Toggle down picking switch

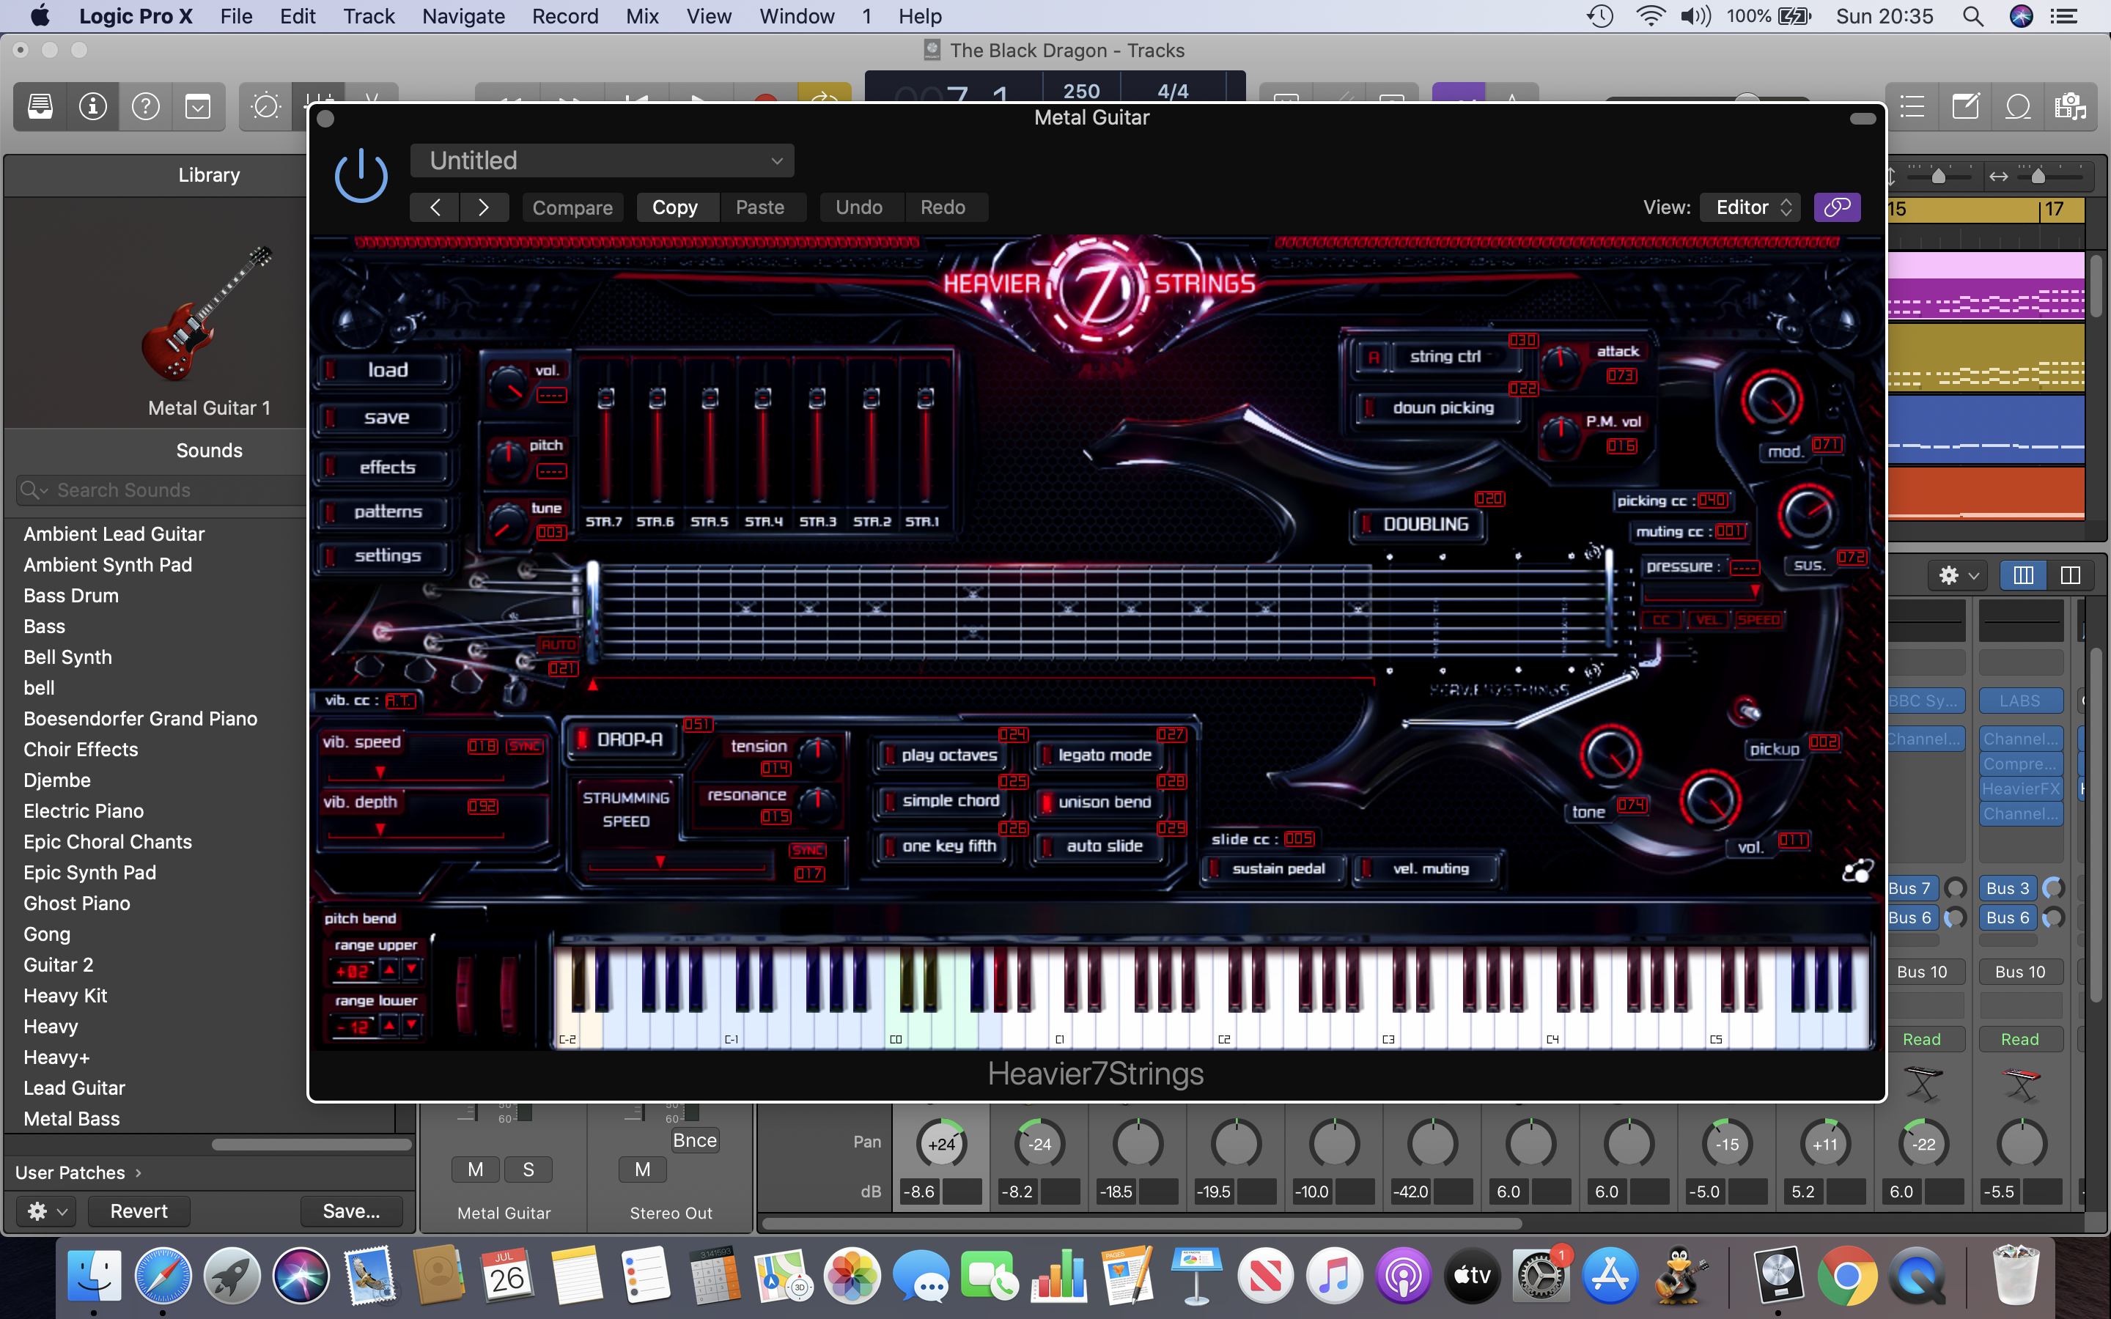tap(1436, 407)
